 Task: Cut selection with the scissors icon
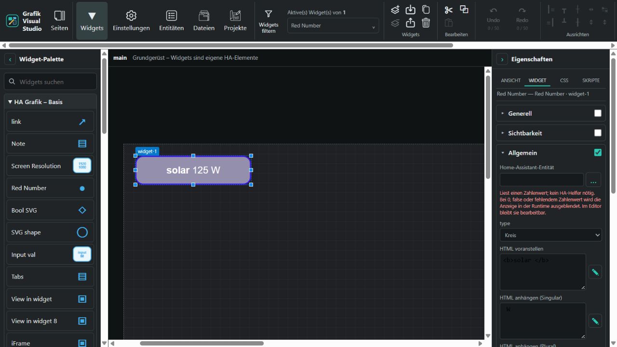[449, 10]
